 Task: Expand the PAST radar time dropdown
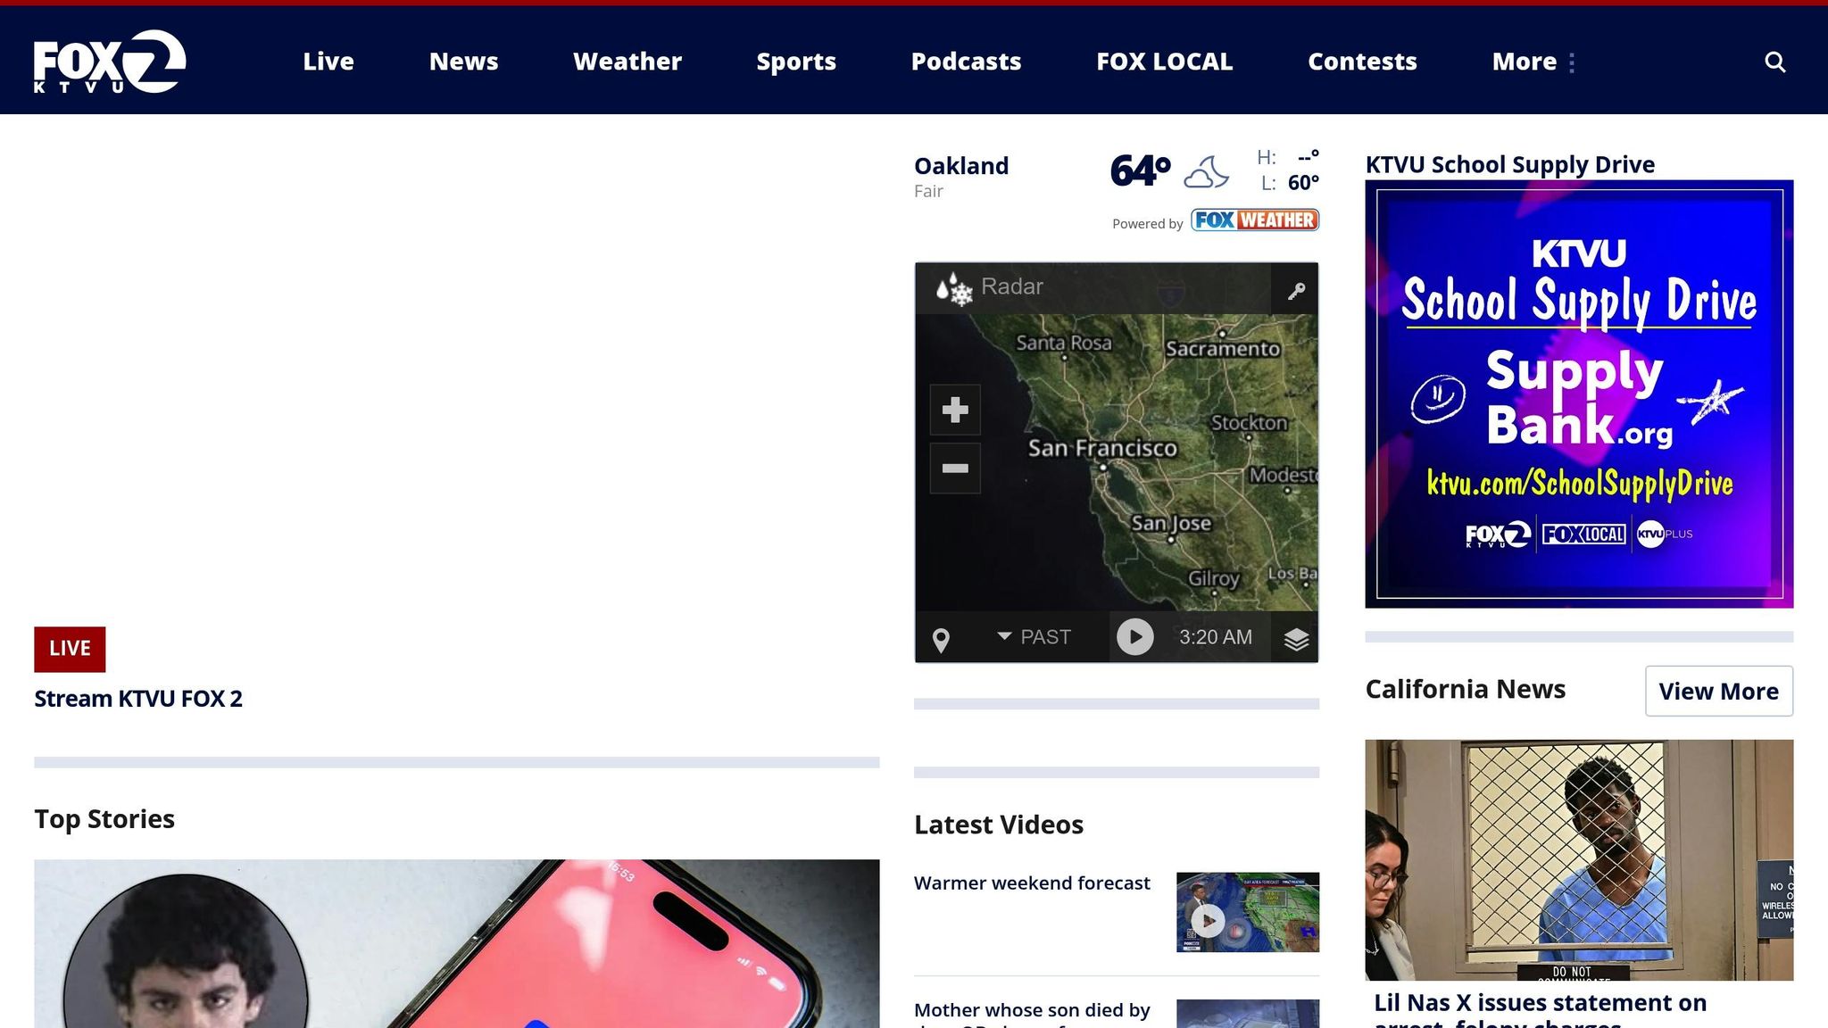(1034, 637)
